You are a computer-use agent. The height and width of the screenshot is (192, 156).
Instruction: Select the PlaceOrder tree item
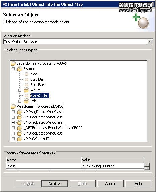point(40,95)
